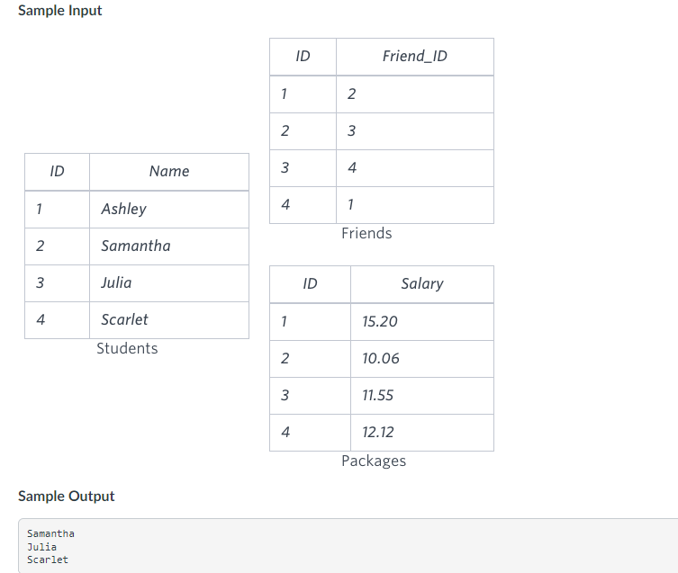Image resolution: width=678 pixels, height=573 pixels.
Task: Select the Ashley cell in Students table
Action: click(169, 210)
